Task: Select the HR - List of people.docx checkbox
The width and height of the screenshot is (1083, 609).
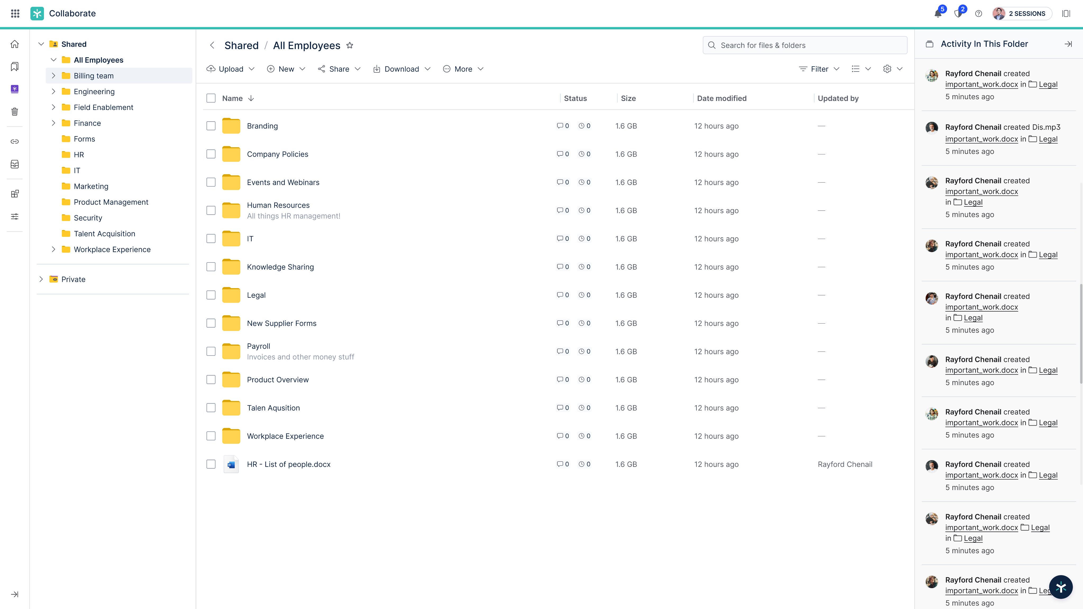Action: [211, 464]
